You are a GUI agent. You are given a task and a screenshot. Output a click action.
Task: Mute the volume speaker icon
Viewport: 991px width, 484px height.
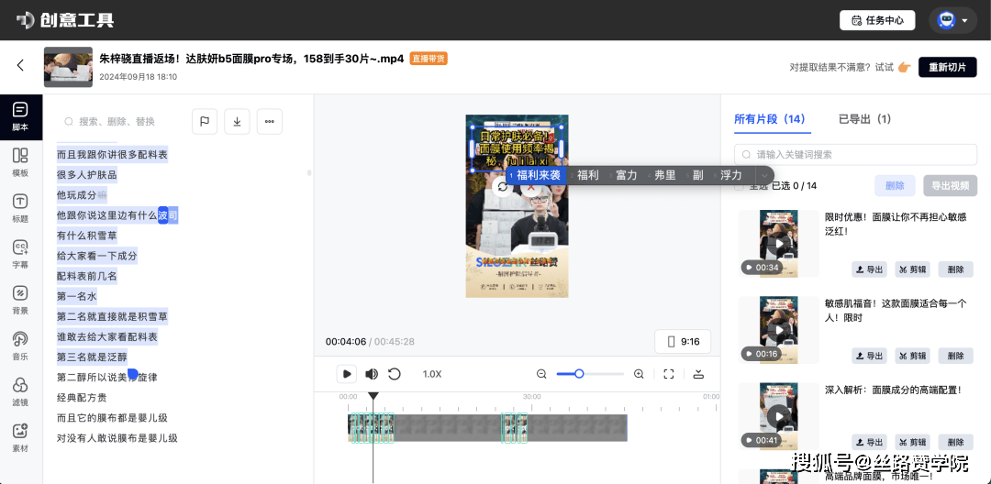(372, 374)
